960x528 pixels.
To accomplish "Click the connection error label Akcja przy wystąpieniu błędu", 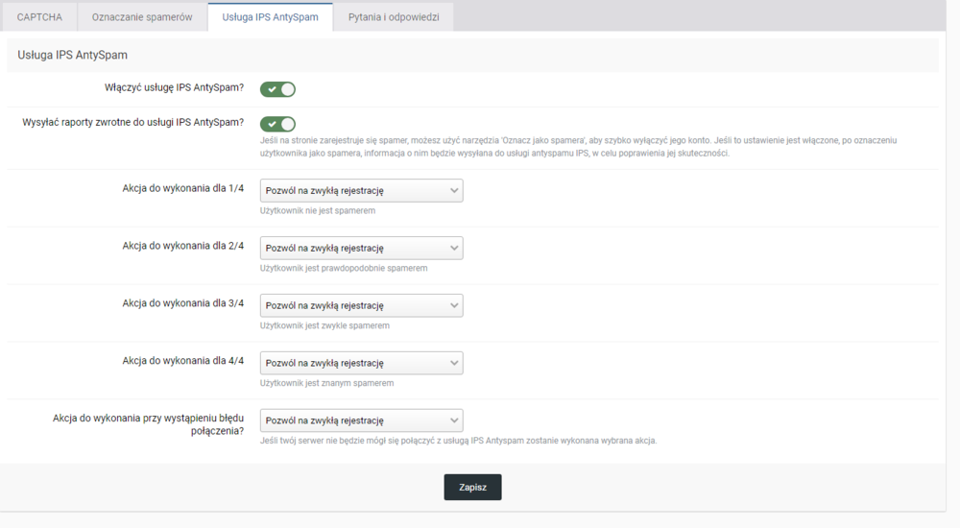I will click(x=148, y=424).
